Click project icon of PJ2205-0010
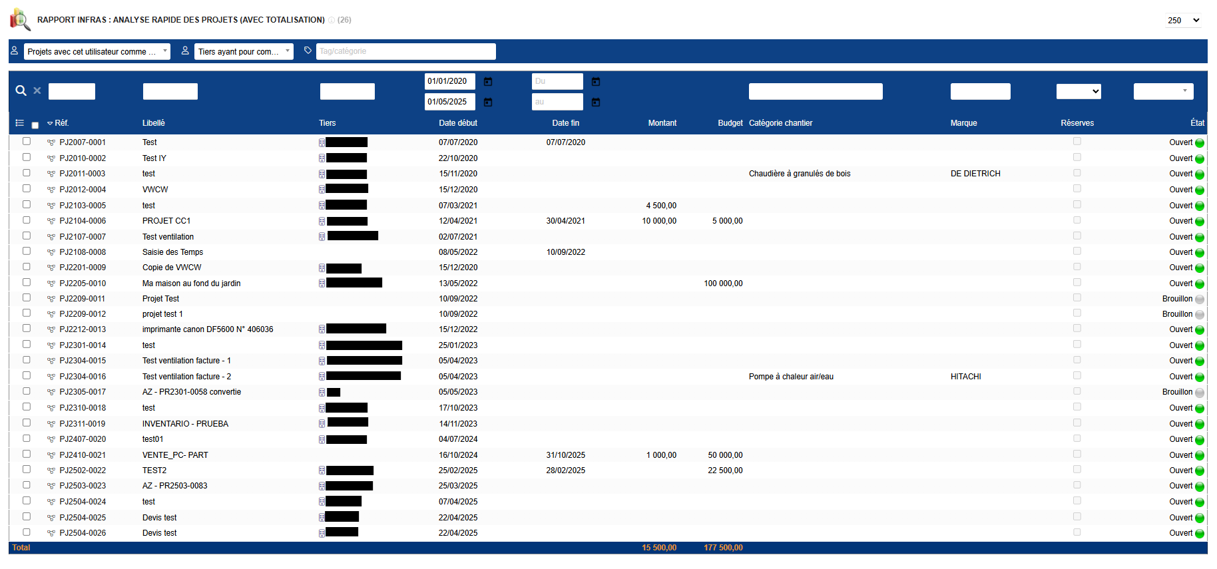 click(x=51, y=284)
